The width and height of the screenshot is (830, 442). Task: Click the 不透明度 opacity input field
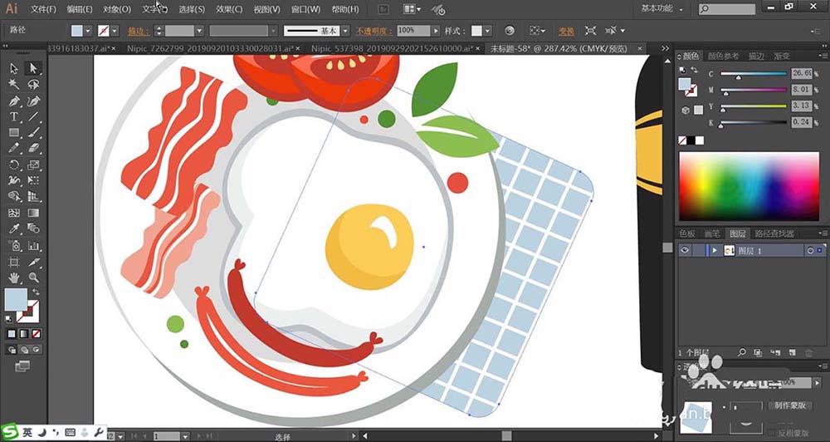coord(412,31)
